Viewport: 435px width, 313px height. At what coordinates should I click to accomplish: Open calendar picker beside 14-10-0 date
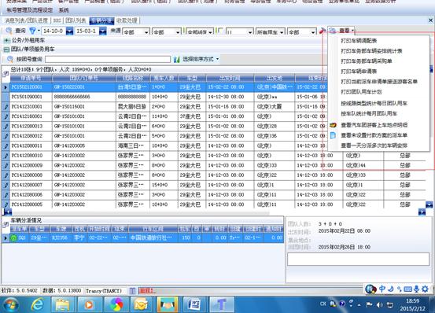pyautogui.click(x=69, y=31)
